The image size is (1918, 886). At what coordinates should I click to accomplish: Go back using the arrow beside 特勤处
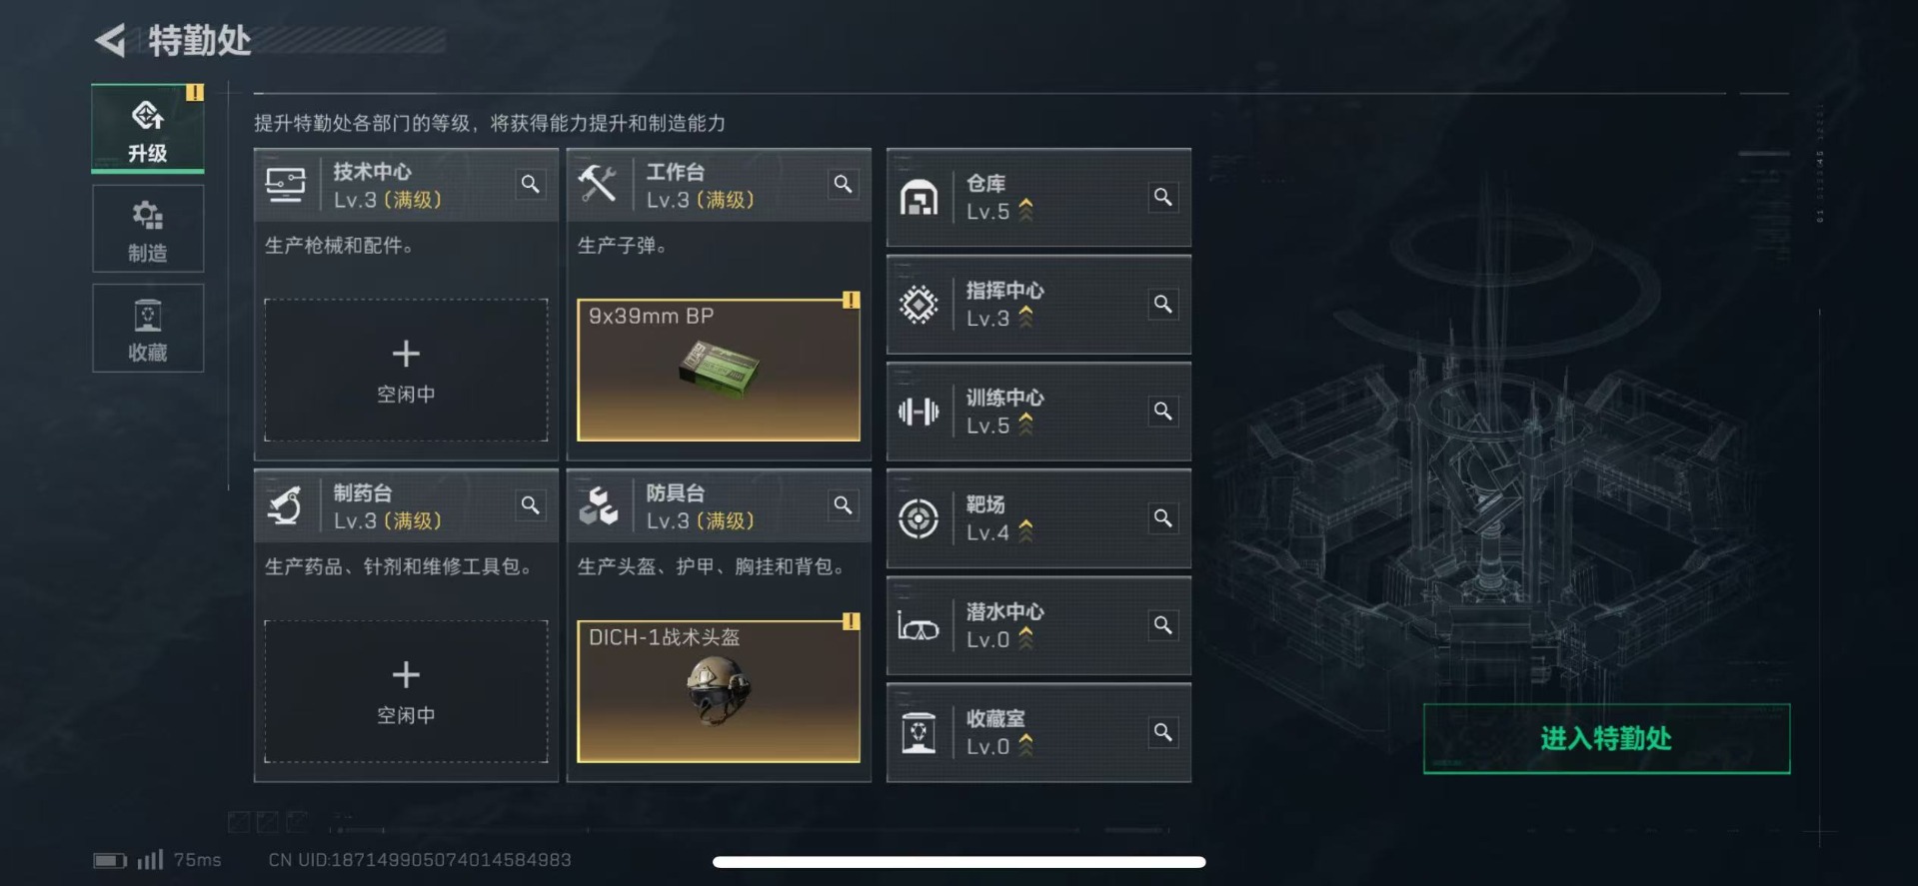[110, 40]
